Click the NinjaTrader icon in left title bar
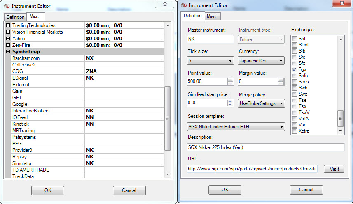Viewport: 353px width, 204px height. (7, 6)
